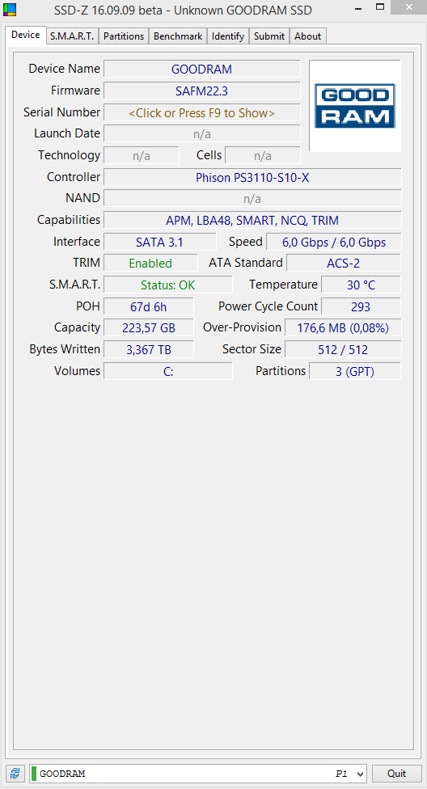427x789 pixels.
Task: Go to the Submit tab
Action: [x=269, y=36]
